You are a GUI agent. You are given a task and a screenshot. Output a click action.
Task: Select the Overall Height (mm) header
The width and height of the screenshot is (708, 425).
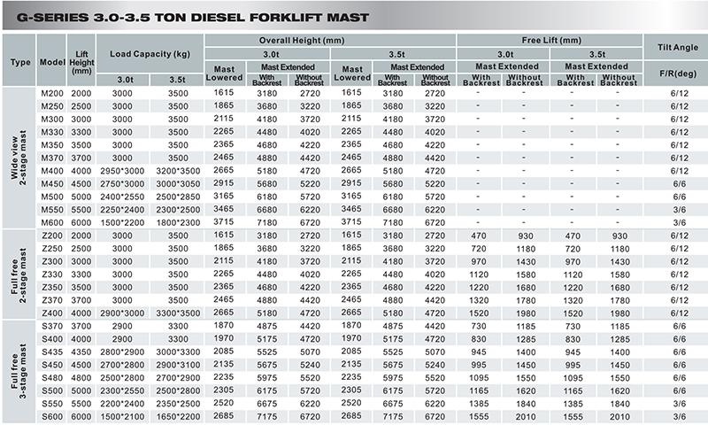click(x=302, y=40)
